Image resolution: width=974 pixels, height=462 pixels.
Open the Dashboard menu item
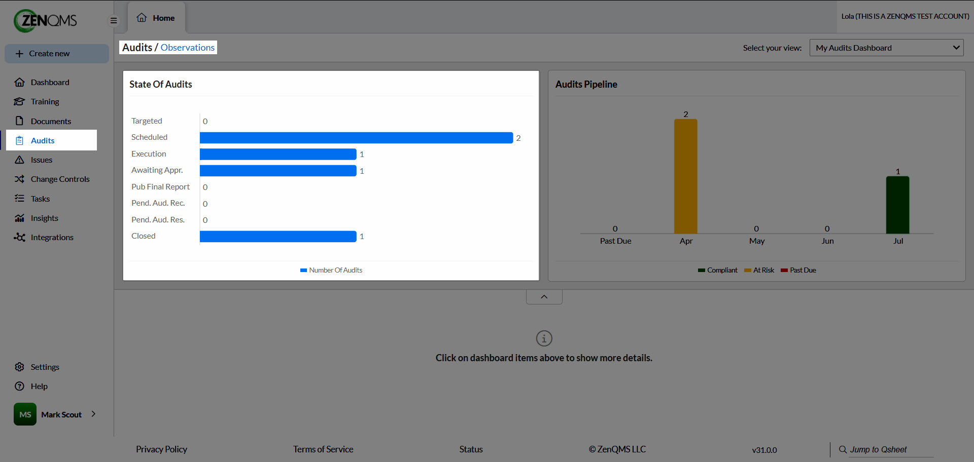pyautogui.click(x=50, y=82)
